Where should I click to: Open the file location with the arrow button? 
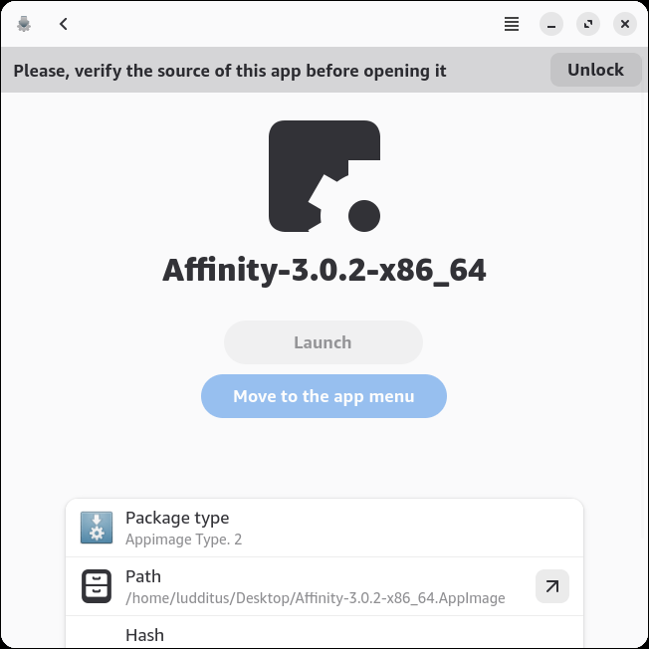[552, 586]
